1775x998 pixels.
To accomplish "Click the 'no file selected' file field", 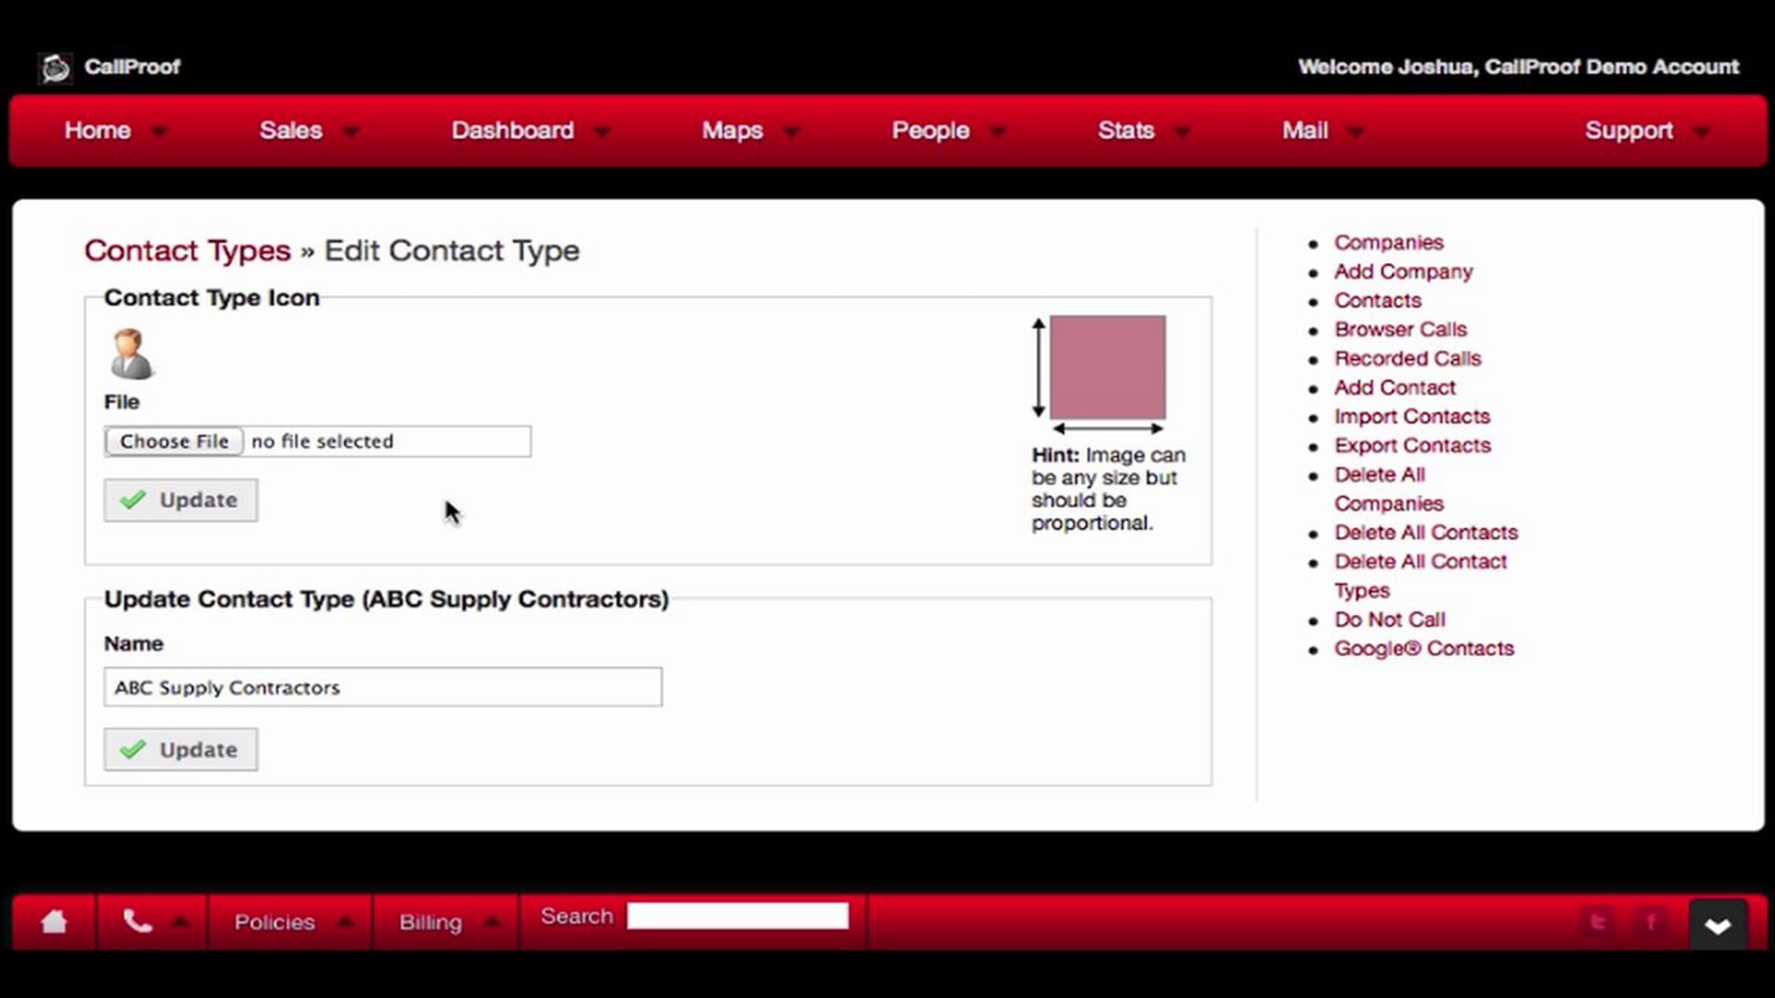I will (318, 441).
